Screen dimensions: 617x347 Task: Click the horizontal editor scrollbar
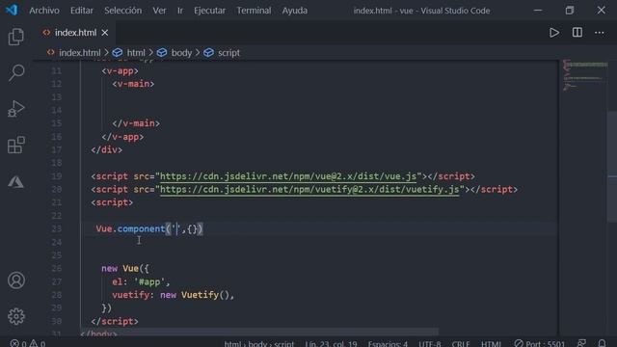click(x=259, y=332)
